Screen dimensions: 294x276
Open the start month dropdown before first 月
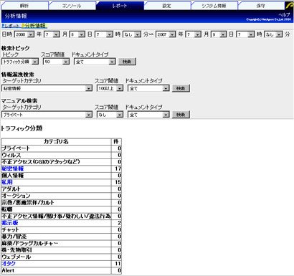[52, 34]
